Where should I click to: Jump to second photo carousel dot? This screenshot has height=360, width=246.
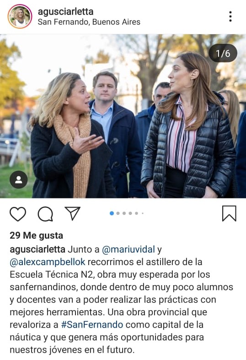[118, 213]
